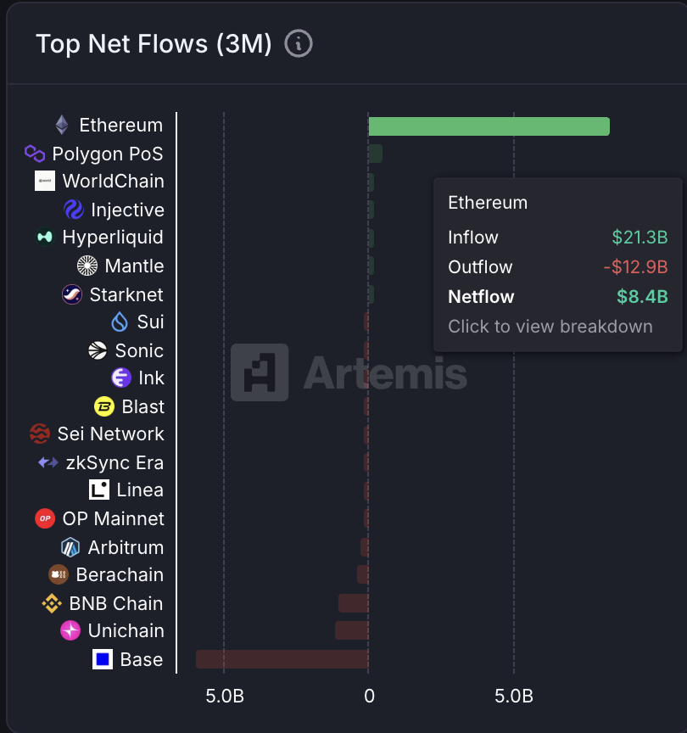
Task: Click the Polygon PoS label text
Action: click(x=108, y=154)
